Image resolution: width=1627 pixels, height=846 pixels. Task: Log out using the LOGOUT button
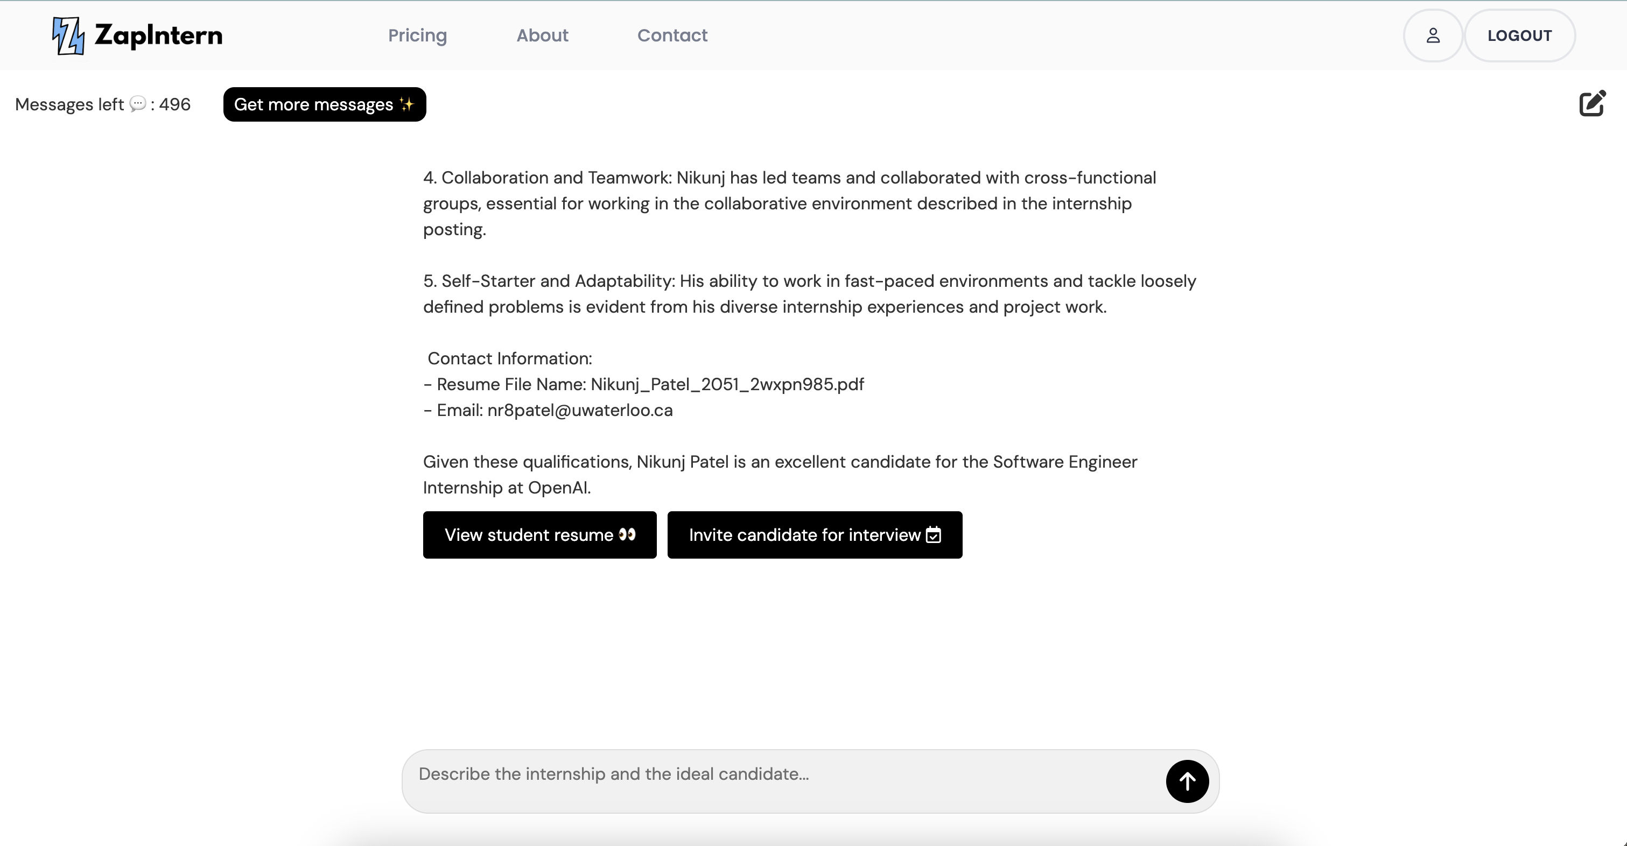pyautogui.click(x=1519, y=36)
